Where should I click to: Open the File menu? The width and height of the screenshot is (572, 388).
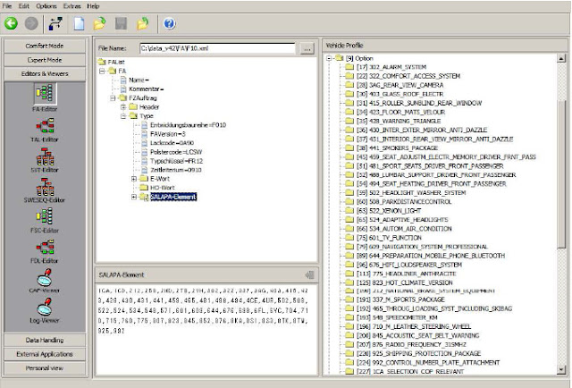[x=7, y=6]
